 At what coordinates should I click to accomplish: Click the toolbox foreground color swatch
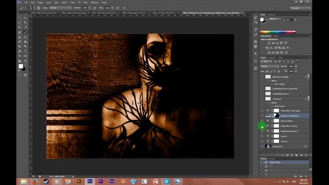click(x=21, y=66)
